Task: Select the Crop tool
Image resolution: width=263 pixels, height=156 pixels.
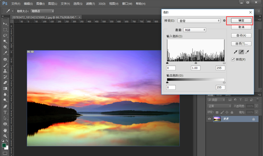Action: tap(5, 47)
